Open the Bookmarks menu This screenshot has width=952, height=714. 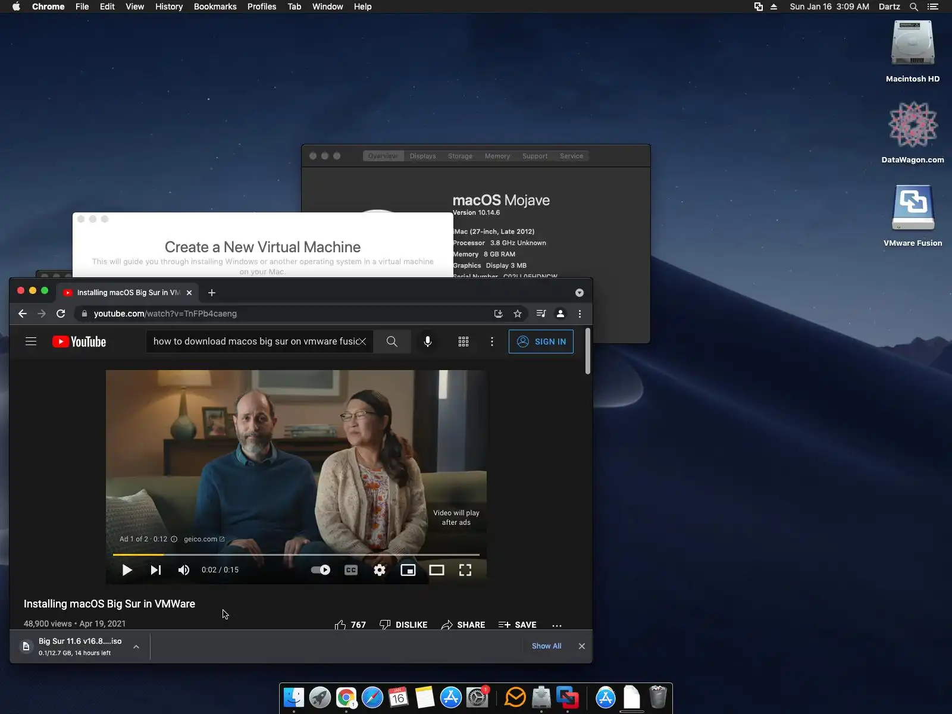(x=215, y=7)
